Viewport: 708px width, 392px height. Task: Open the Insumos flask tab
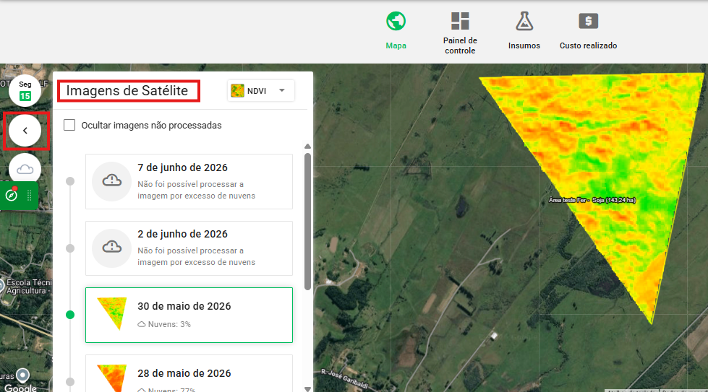point(524,30)
